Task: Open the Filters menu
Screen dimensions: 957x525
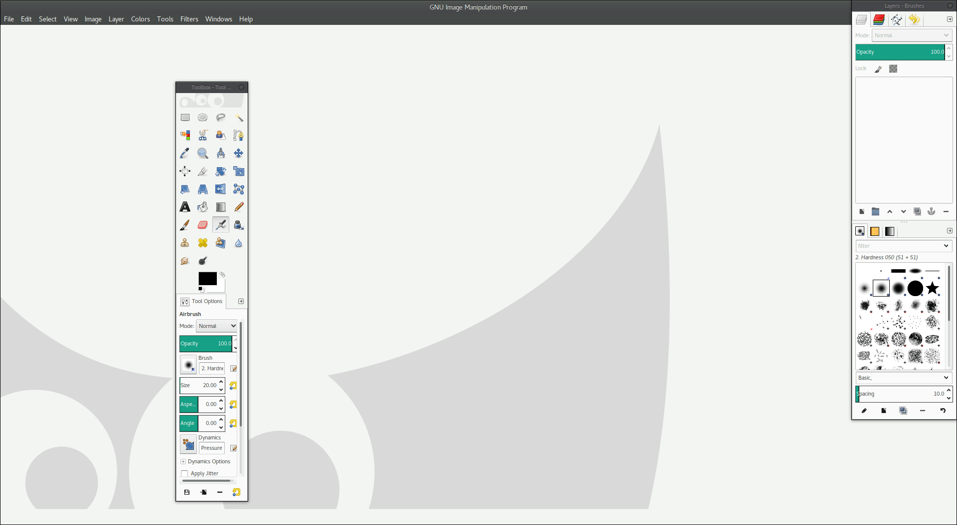Action: click(189, 19)
